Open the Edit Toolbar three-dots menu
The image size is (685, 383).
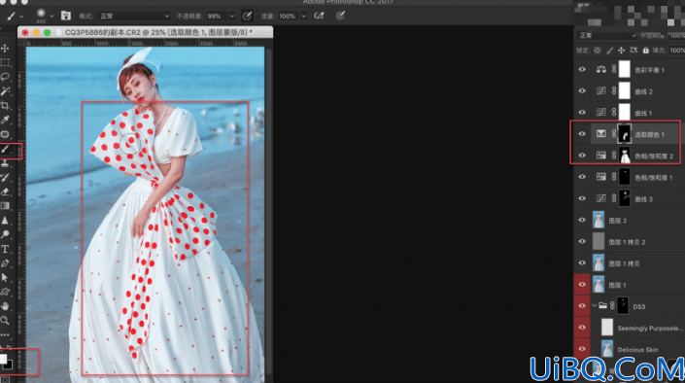click(x=5, y=335)
